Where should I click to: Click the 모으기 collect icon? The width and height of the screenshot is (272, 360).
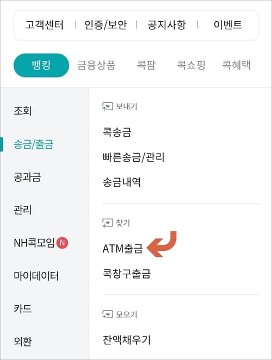[108, 314]
